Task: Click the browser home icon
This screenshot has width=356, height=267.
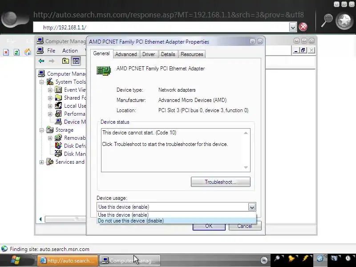Action: 28,52
